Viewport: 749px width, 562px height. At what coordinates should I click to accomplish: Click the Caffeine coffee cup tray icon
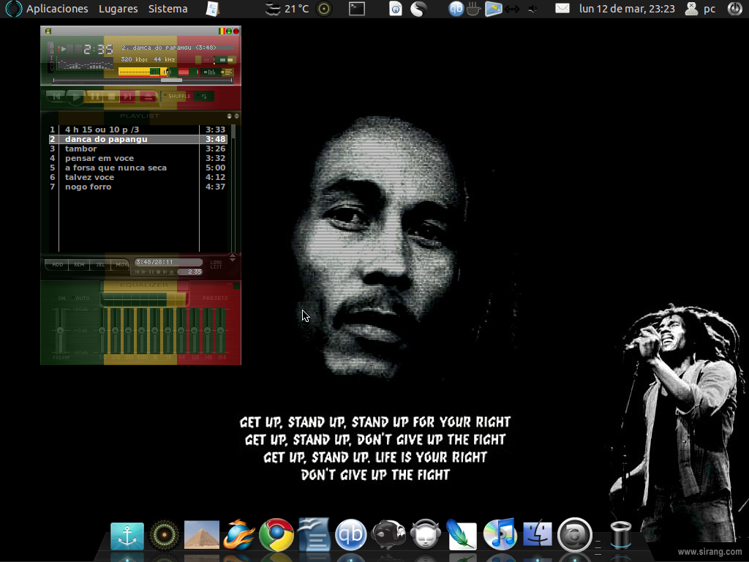point(473,9)
